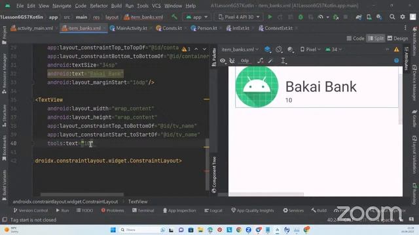Viewport: 419px width, 235px height.
Task: Click the Windows Start button
Action: pyautogui.click(x=113, y=230)
